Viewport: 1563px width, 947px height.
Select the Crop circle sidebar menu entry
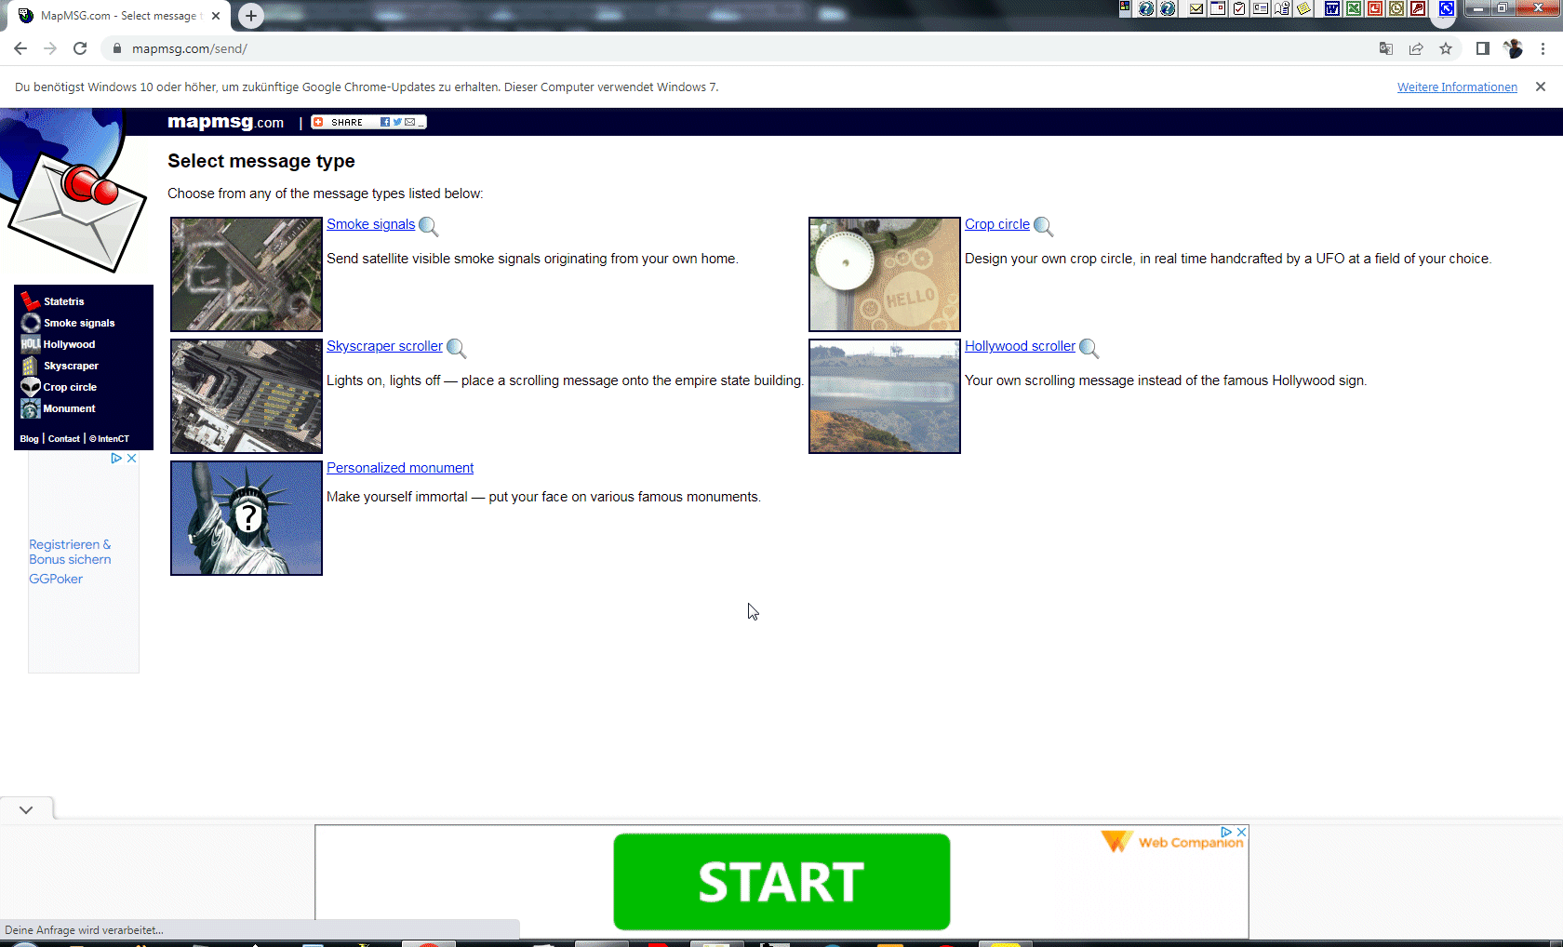(70, 387)
